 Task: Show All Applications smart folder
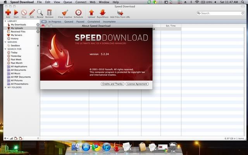pyautogui.click(x=19, y=66)
